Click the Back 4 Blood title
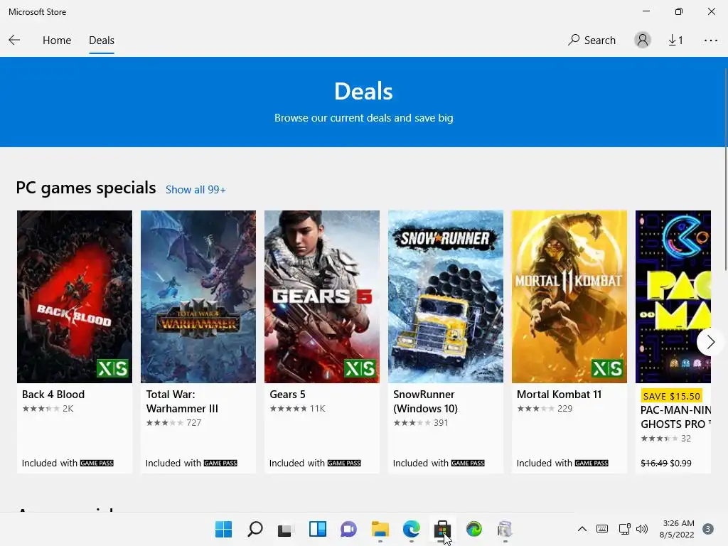 [x=53, y=394]
